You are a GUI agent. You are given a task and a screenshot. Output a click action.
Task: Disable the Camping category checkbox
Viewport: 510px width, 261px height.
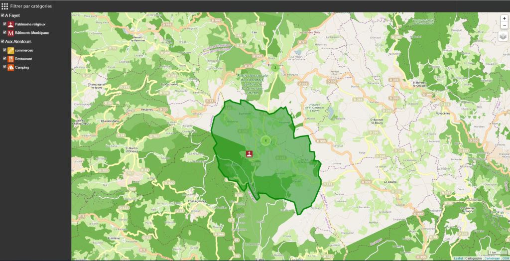[x=4, y=67]
